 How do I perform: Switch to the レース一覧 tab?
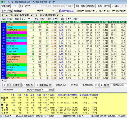(x=7, y=11)
